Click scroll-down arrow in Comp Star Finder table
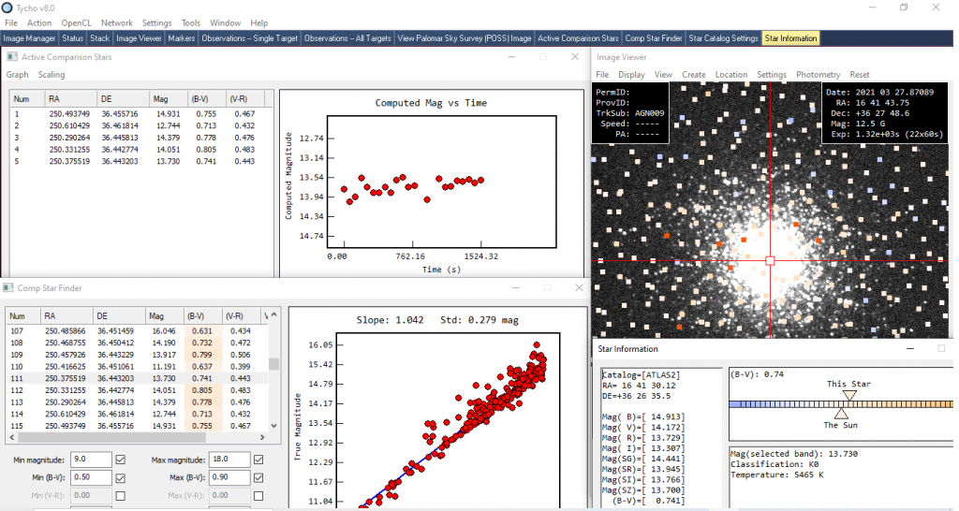This screenshot has height=511, width=959. (x=273, y=426)
